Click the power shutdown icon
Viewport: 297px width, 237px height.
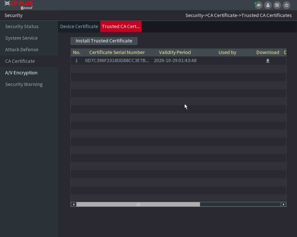[286, 5]
